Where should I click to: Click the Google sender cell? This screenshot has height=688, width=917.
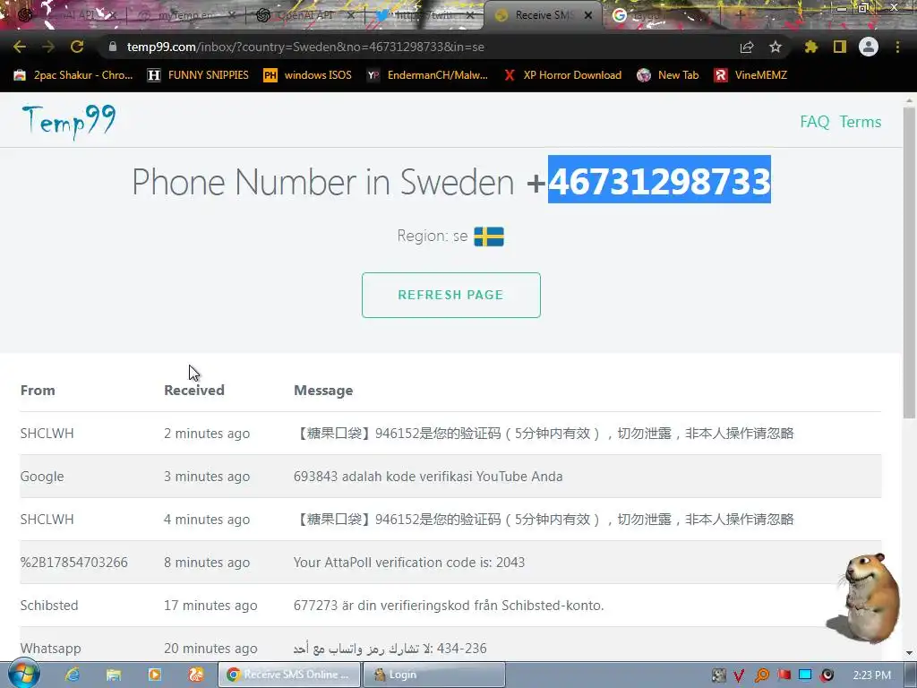(42, 477)
